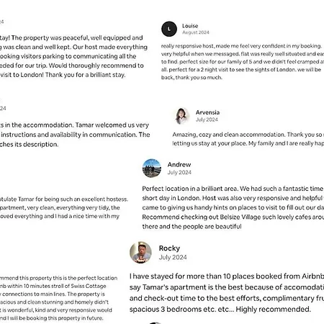
Task: Open Andrew's name link
Action: pos(179,164)
